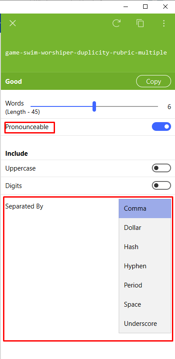Select Period separator option

click(x=145, y=285)
